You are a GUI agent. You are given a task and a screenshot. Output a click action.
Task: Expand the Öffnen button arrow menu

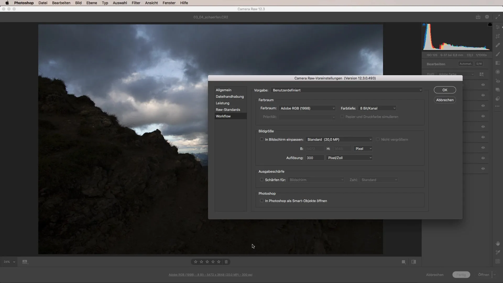coord(495,275)
